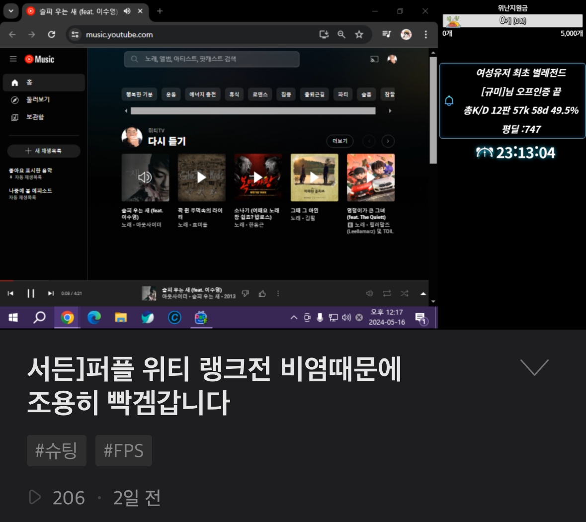Expand the video description chevron
The width and height of the screenshot is (586, 522).
[534, 367]
